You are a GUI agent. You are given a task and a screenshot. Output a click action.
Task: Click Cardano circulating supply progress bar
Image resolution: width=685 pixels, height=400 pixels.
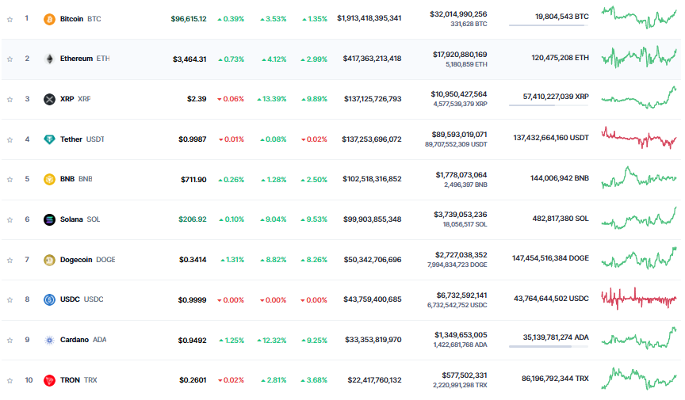549,346
